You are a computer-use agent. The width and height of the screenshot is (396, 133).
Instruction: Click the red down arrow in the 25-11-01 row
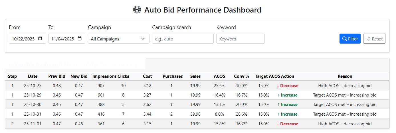(278, 124)
